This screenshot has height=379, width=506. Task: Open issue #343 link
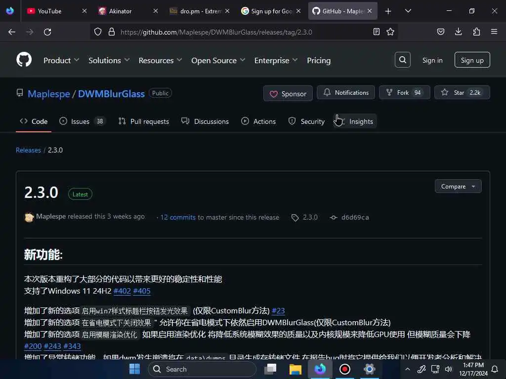pos(72,346)
